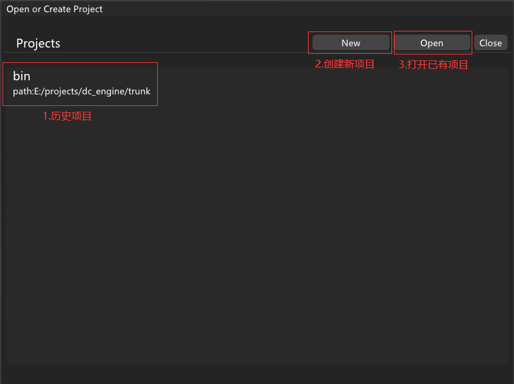This screenshot has height=384, width=514.
Task: Create a new project using New
Action: point(350,43)
